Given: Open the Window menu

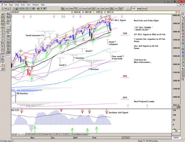Looking at the screenshot, I should (x=36, y=5).
